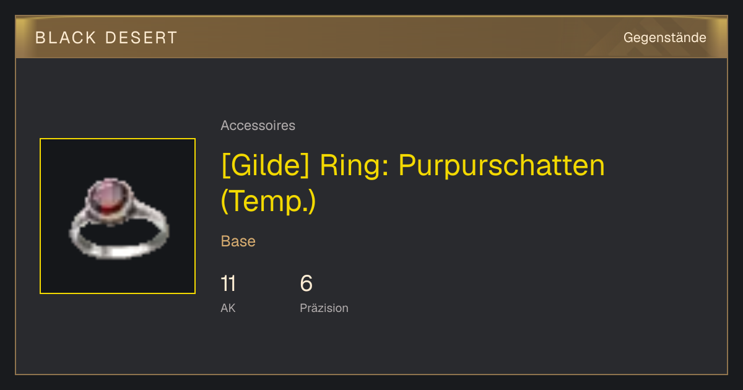The image size is (743, 390).
Task: Select the Base enhancement level label
Action: pos(238,241)
